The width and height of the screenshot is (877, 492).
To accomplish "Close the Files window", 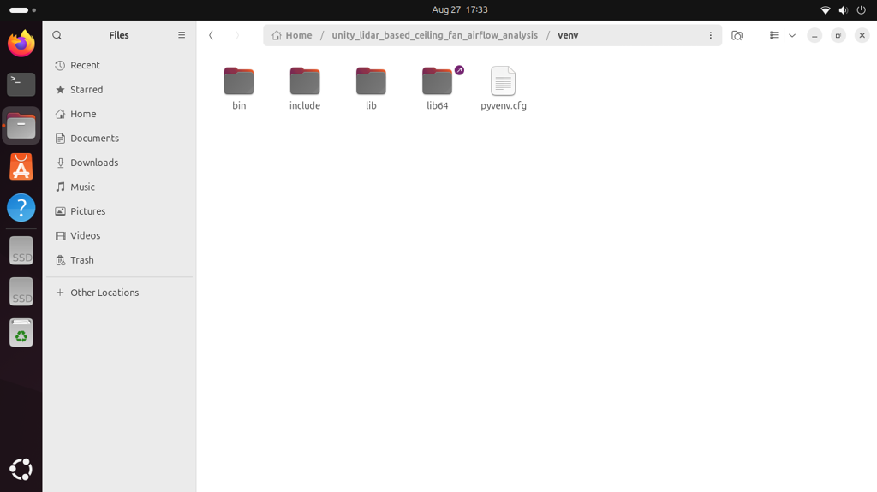I will (x=862, y=35).
